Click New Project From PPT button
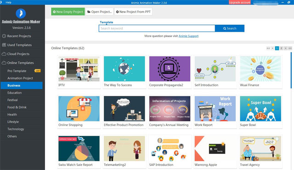 pyautogui.click(x=133, y=11)
